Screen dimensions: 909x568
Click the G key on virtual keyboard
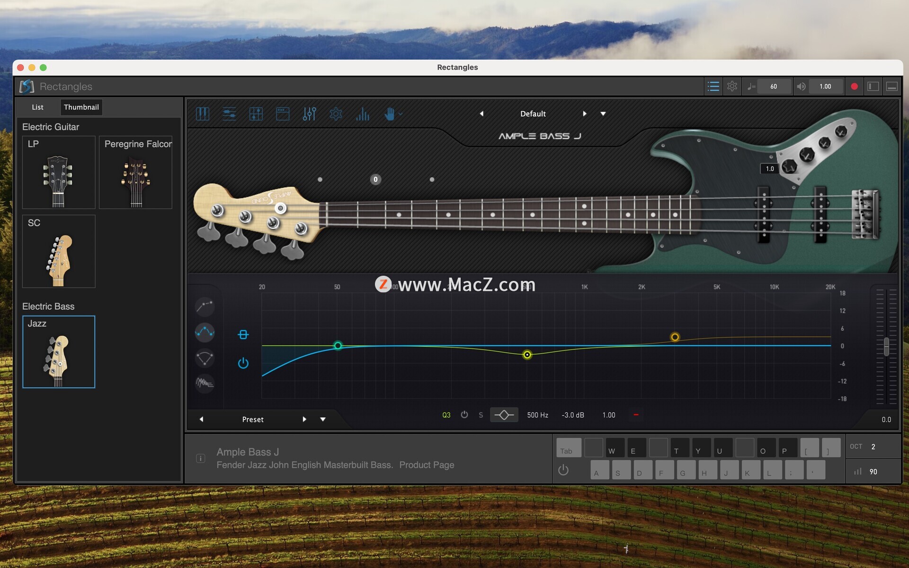pos(686,470)
